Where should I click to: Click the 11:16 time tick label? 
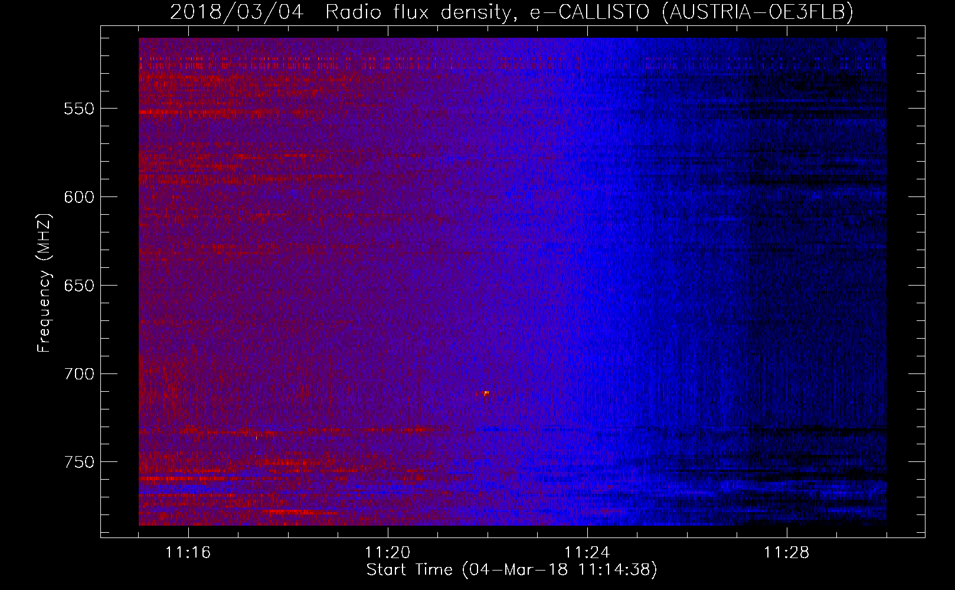coord(188,553)
